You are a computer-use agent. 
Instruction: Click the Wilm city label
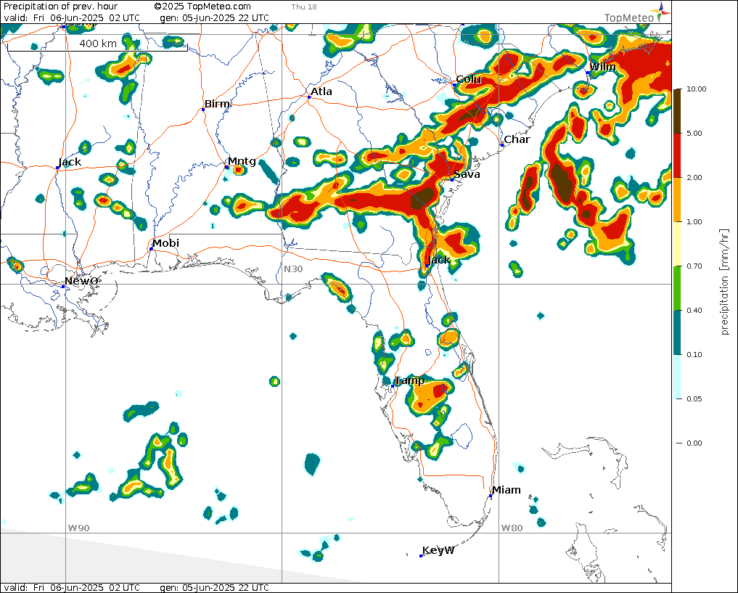click(602, 67)
